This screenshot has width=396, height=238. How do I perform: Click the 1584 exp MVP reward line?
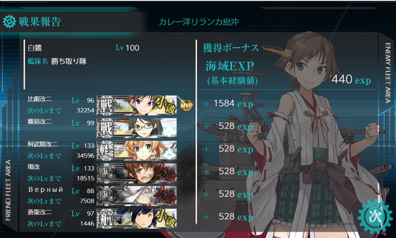point(228,104)
